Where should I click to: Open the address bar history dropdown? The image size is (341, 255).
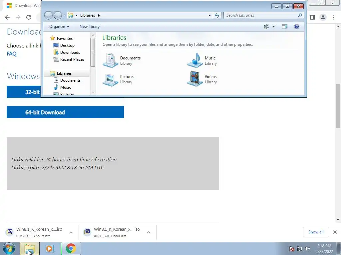pos(209,15)
